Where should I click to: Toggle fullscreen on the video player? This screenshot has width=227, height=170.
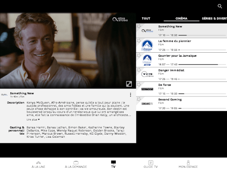click(129, 84)
